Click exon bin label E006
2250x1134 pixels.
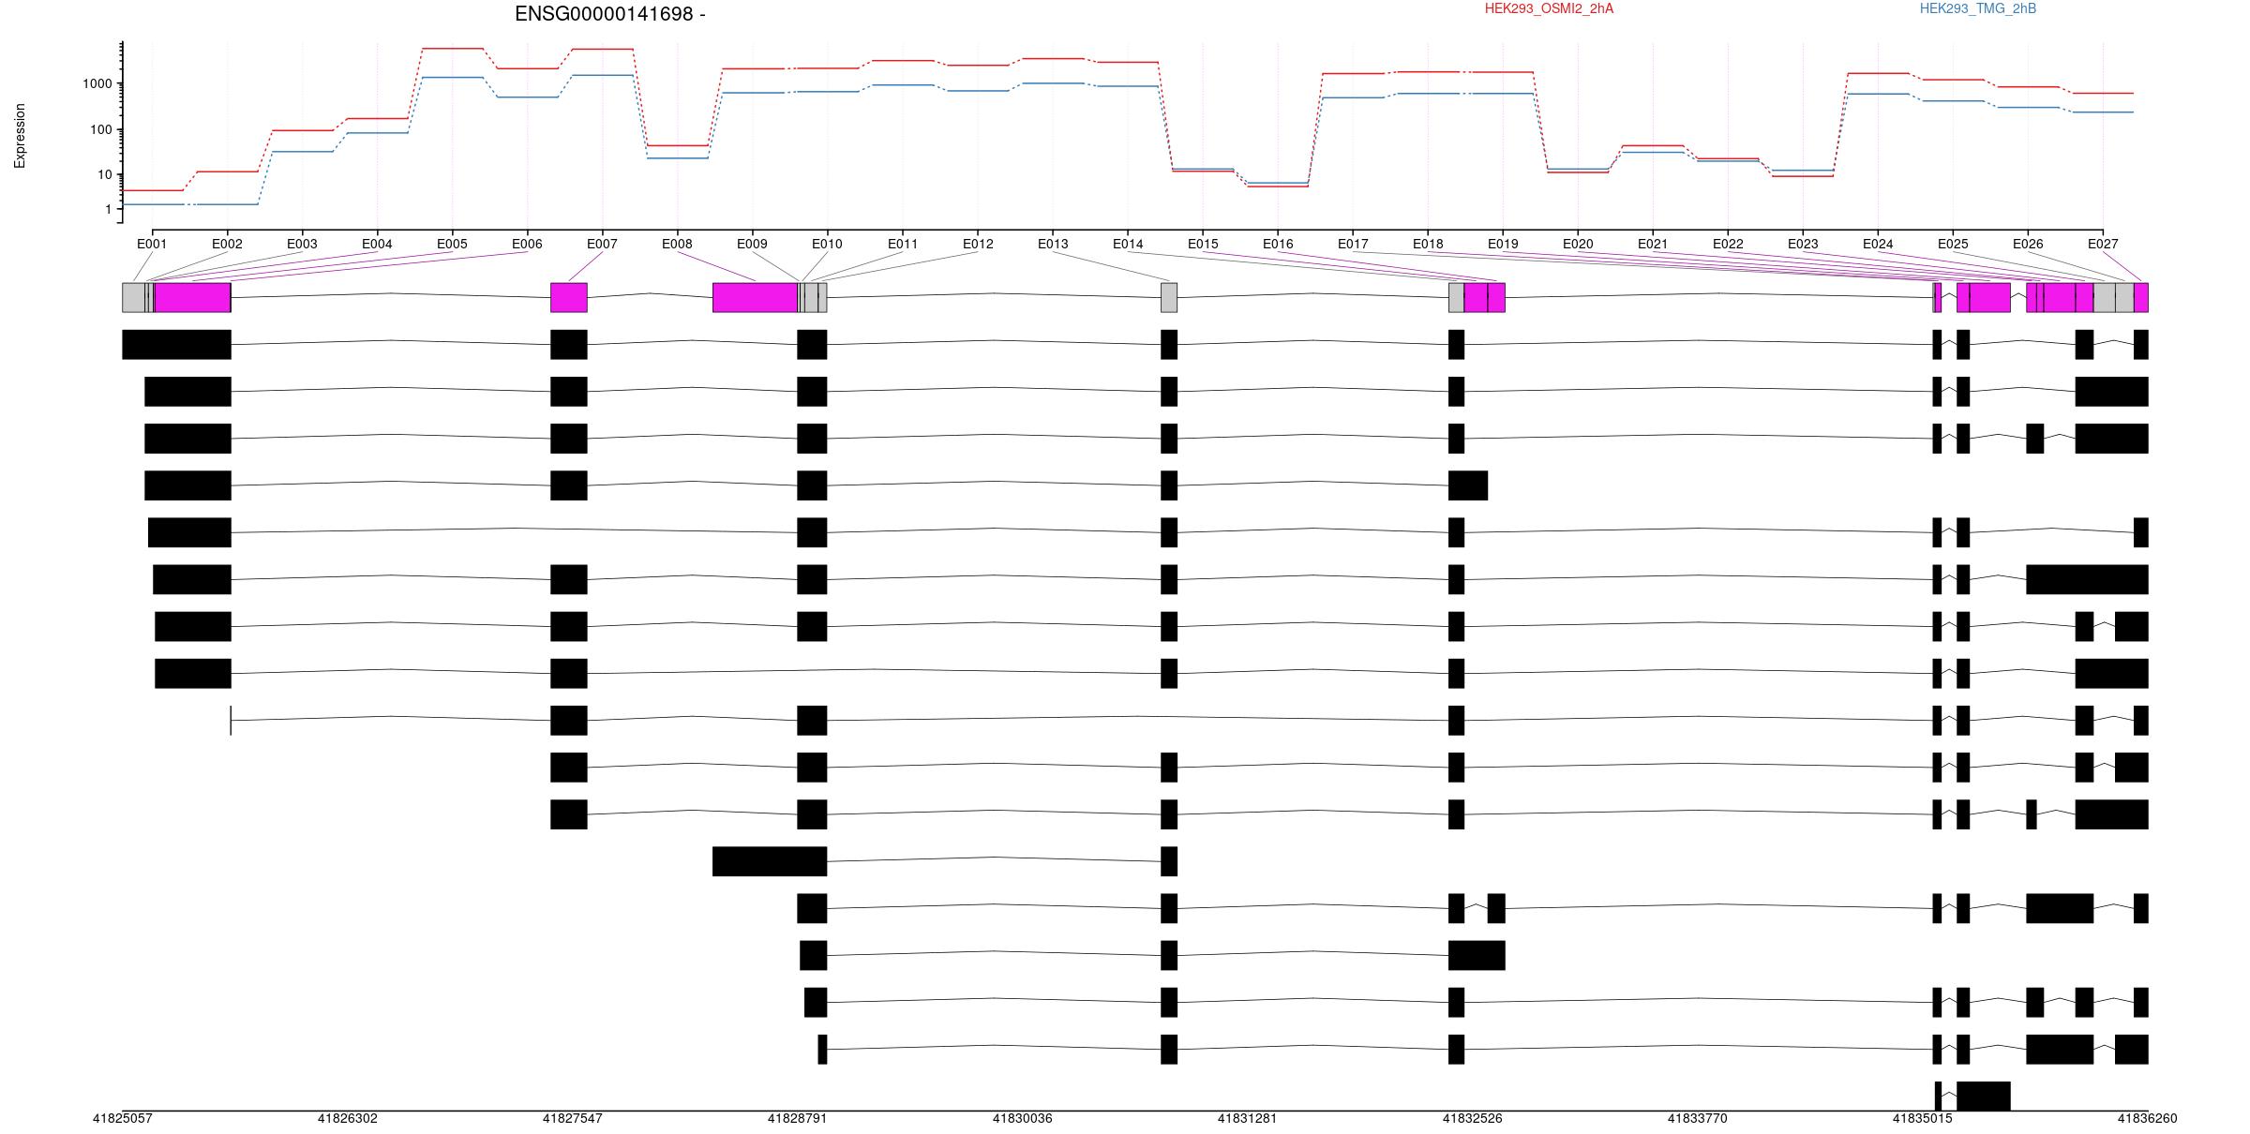tap(527, 244)
